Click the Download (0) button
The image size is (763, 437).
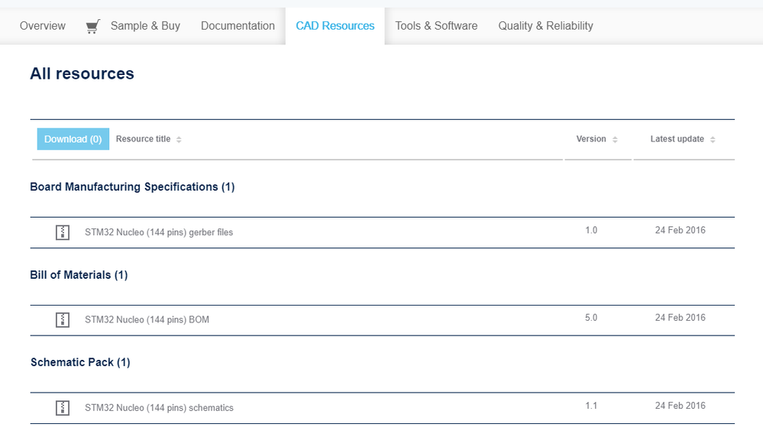click(73, 139)
